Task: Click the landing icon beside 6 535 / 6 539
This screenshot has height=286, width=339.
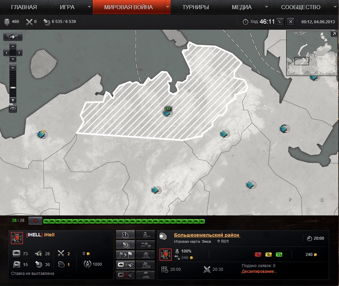Action: tap(46, 22)
